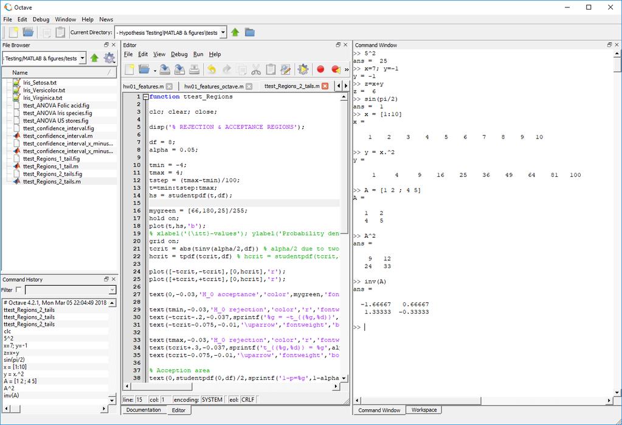Open recent files arrow beside Editor open icon
The width and height of the screenshot is (622, 425).
pyautogui.click(x=154, y=71)
